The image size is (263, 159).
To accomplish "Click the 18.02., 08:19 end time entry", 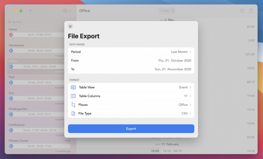I will pos(172,151).
